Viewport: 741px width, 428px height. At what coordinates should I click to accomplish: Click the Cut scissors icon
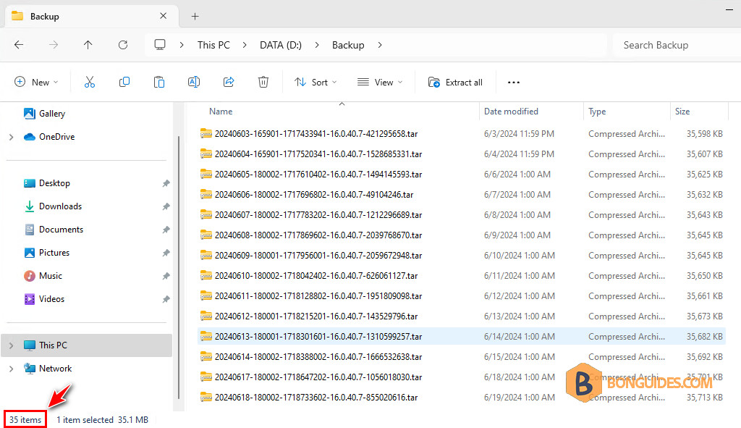pyautogui.click(x=89, y=83)
